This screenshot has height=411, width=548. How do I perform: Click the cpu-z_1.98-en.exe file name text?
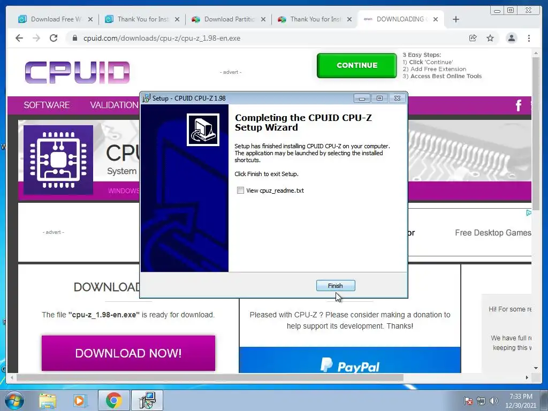coord(104,315)
